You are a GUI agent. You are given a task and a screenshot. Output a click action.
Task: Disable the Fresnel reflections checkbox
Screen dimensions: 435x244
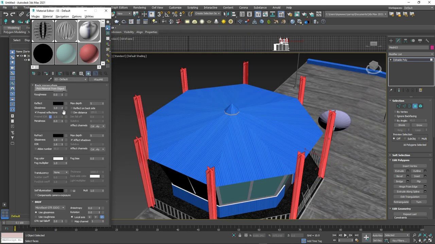point(36,113)
